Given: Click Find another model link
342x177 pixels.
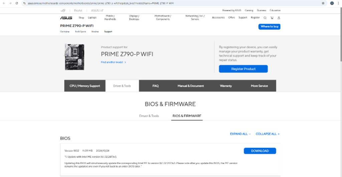Looking at the screenshot, I should click(x=114, y=62).
